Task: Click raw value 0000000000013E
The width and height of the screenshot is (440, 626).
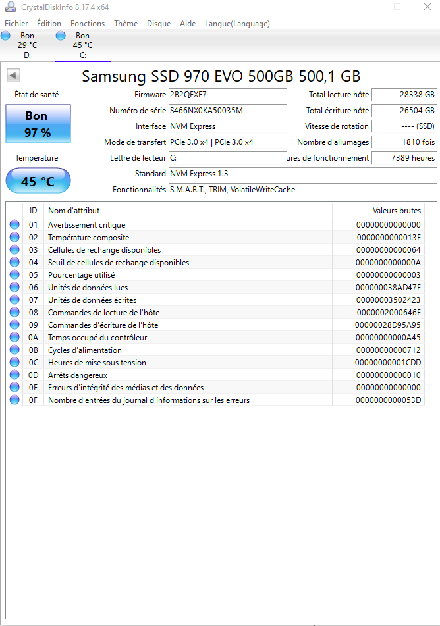Action: [389, 238]
